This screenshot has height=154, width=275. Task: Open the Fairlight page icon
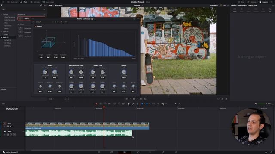click(x=163, y=152)
